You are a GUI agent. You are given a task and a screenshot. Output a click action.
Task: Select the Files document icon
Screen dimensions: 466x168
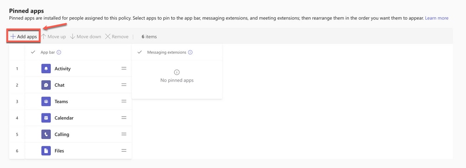(x=46, y=151)
